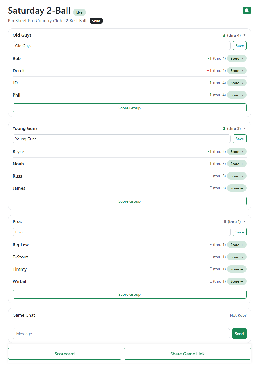Save the Old Guys team name

pos(239,45)
